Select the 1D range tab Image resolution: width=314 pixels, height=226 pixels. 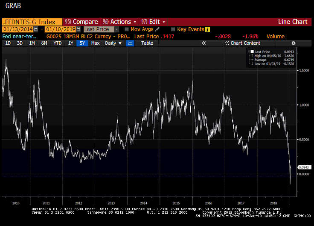8,43
